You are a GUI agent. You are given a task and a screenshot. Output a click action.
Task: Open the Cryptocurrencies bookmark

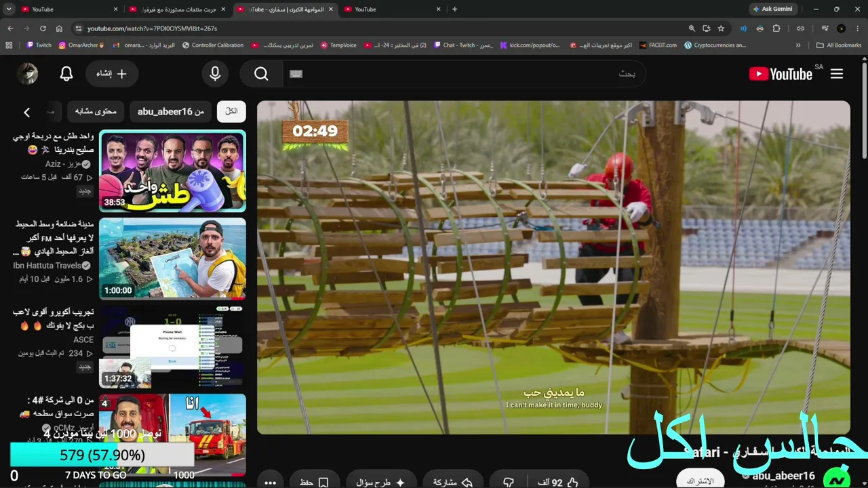715,45
